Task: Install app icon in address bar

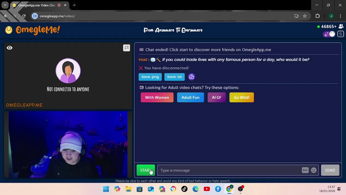Action: tap(296, 16)
